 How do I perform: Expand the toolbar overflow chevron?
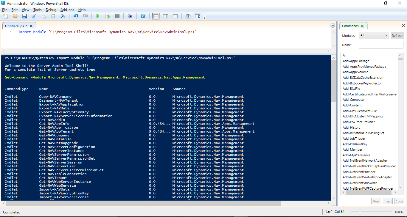pyautogui.click(x=205, y=18)
